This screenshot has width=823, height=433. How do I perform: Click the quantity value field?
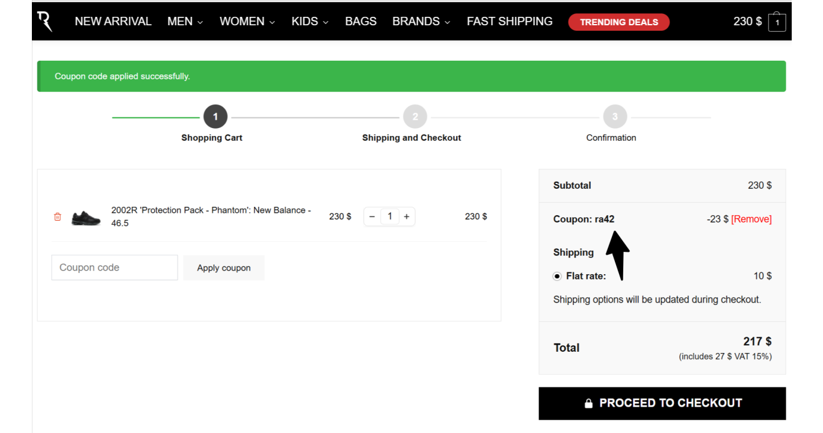(390, 216)
